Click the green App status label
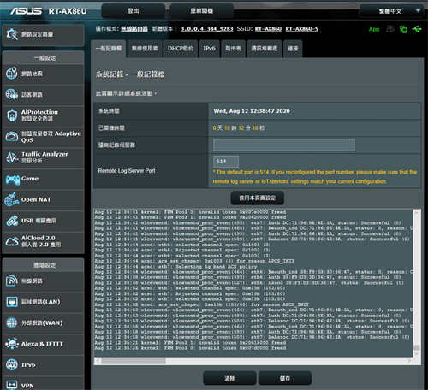 click(374, 29)
